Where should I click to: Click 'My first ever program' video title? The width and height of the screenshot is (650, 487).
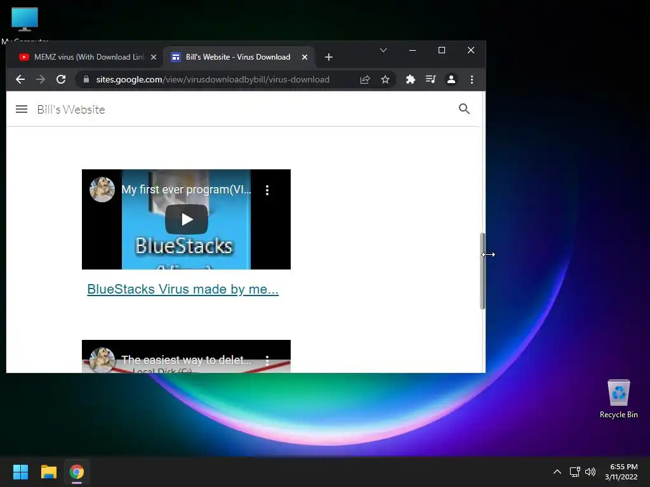coord(186,190)
